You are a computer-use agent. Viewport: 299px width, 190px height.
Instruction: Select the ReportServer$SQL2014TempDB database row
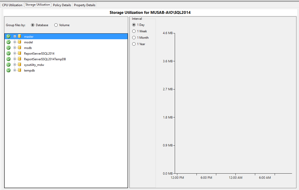[66, 59]
